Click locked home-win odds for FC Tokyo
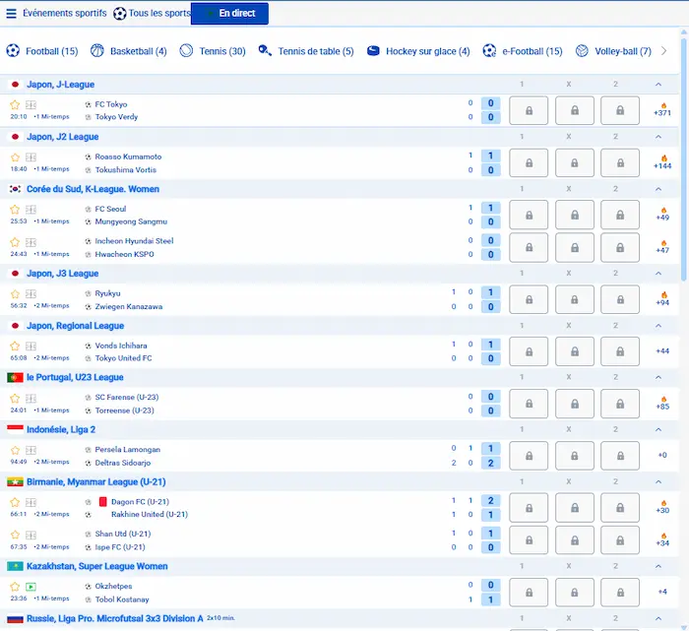The width and height of the screenshot is (689, 631). tap(529, 110)
